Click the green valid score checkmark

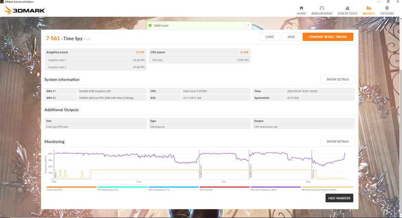(x=150, y=26)
